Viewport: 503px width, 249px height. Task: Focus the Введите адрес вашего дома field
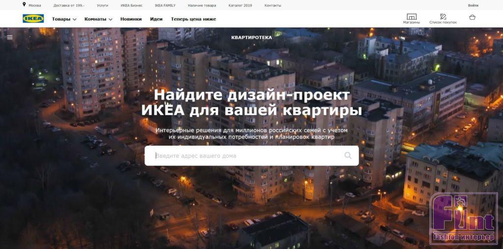coord(251,156)
